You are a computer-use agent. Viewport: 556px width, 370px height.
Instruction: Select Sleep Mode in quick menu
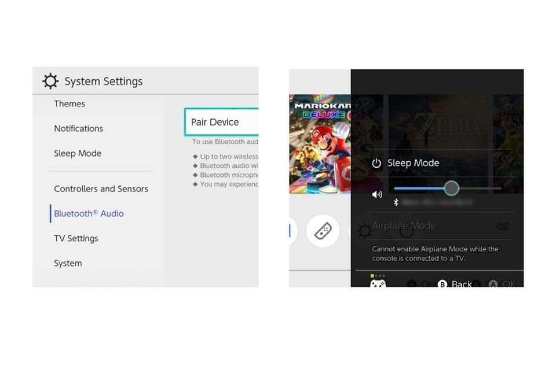pos(413,163)
